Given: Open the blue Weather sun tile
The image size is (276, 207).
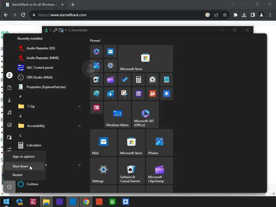Looking at the screenshot, I should (167, 94).
